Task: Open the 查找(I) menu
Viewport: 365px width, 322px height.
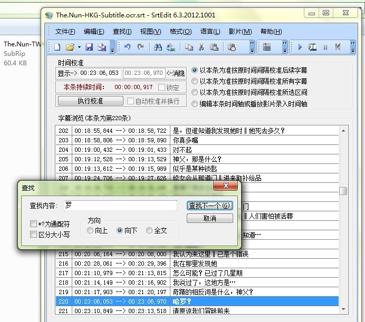Action: [122, 32]
